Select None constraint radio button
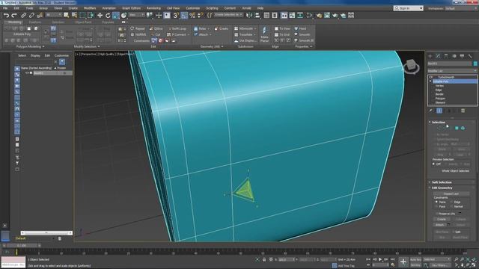479x269 pixels. click(436, 202)
